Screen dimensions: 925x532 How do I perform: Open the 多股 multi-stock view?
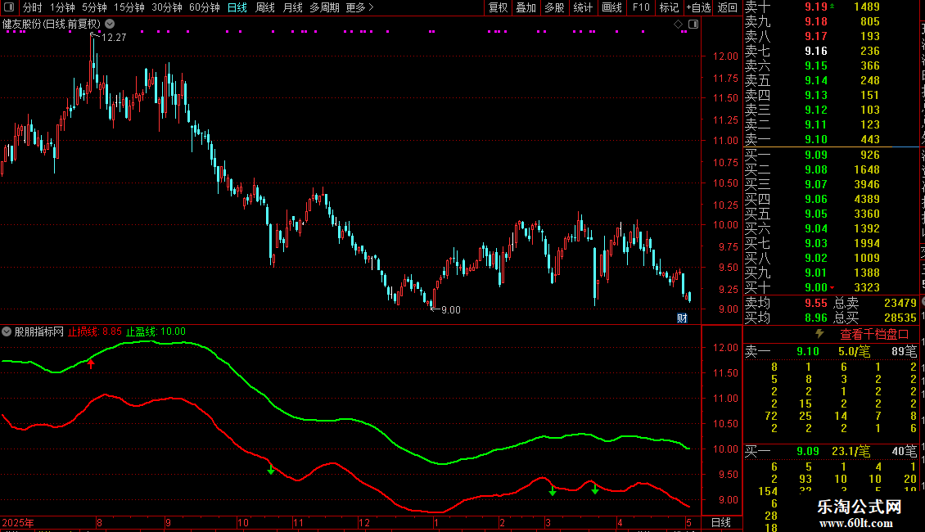click(554, 7)
